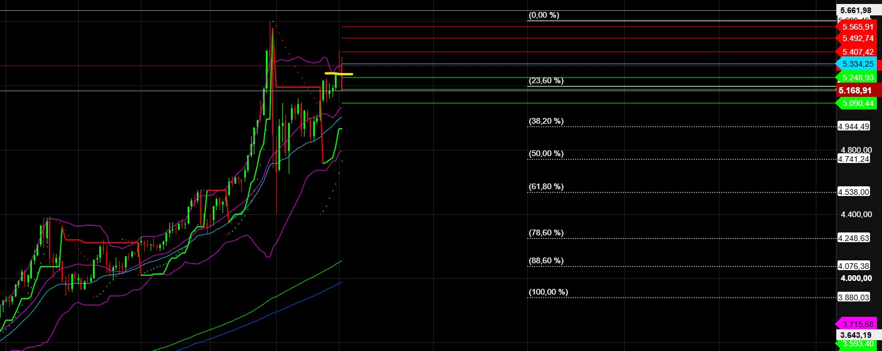Select the green 3.593,40 price flag
882x351 pixels.
tap(857, 344)
